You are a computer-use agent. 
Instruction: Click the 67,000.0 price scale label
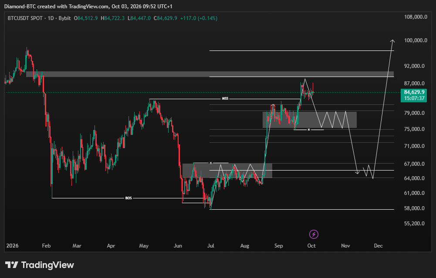click(x=414, y=164)
